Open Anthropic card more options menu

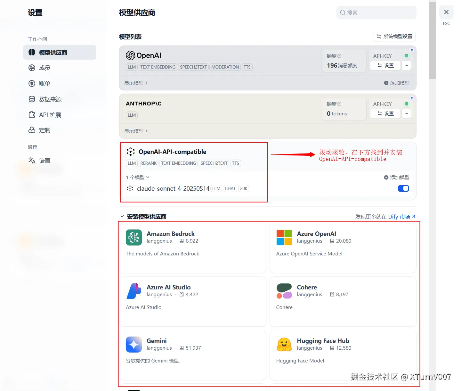coord(406,113)
